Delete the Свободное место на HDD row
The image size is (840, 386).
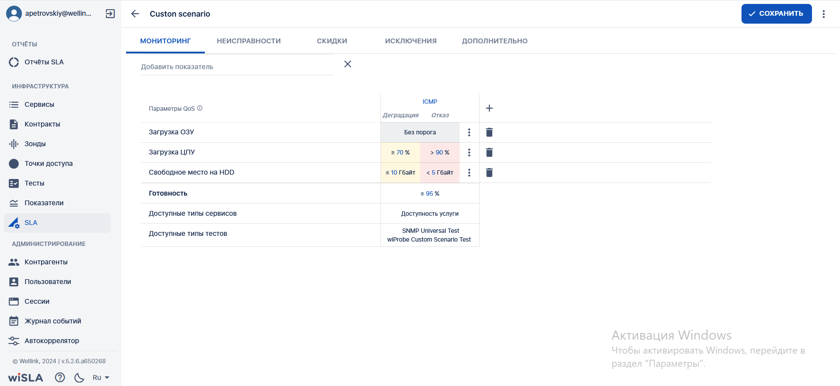pos(489,172)
